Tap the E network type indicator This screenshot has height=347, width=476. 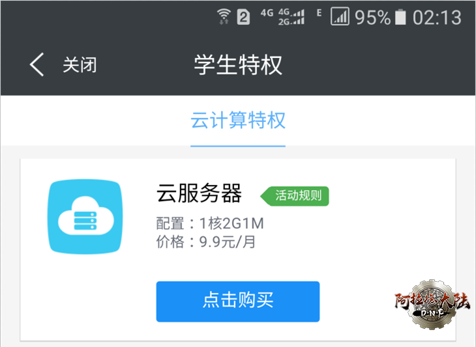320,13
